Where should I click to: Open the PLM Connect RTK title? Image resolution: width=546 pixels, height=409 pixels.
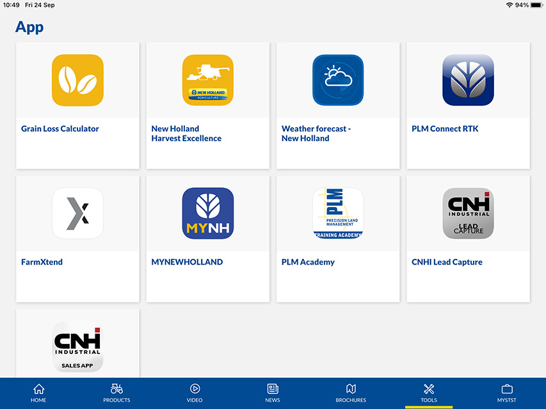click(x=445, y=128)
